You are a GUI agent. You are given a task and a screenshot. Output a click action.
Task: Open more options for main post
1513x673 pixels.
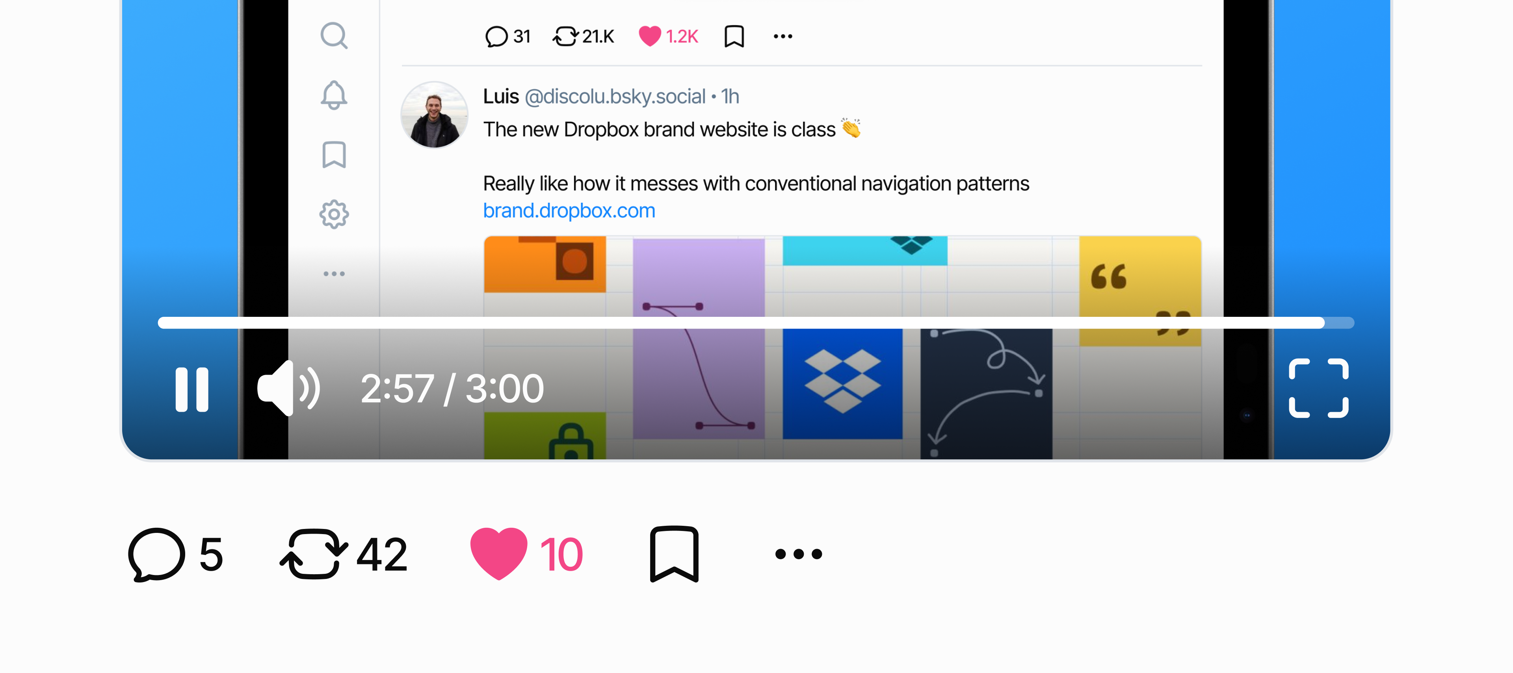point(799,554)
